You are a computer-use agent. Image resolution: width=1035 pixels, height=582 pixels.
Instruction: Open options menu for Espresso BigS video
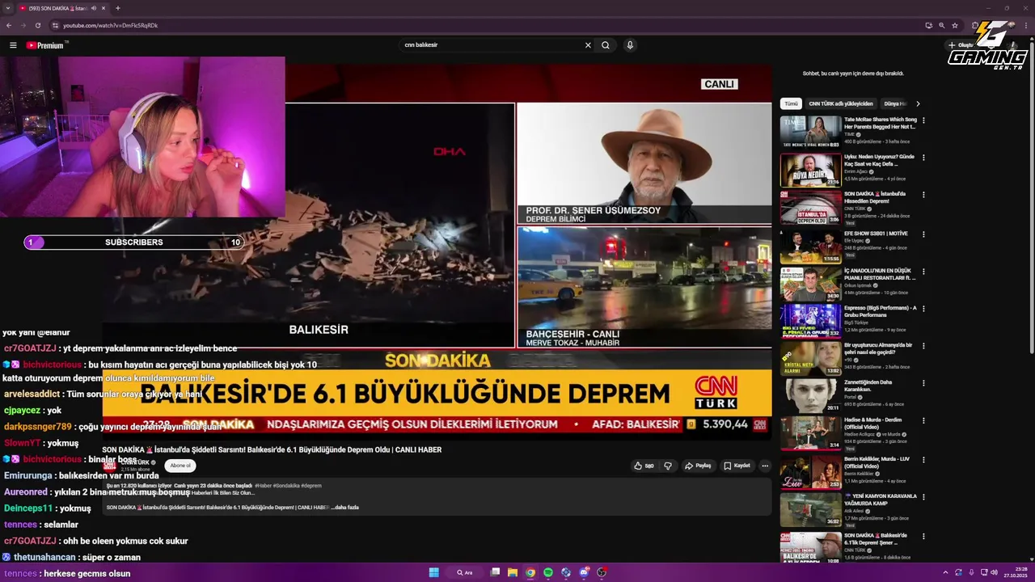pos(923,309)
